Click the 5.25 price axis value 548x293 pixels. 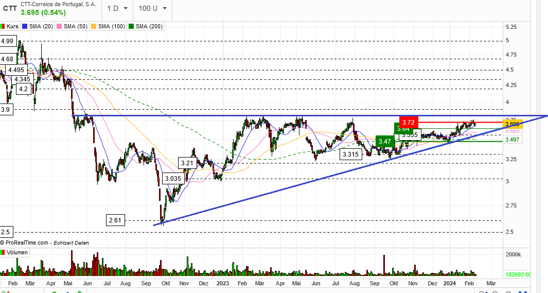511,27
